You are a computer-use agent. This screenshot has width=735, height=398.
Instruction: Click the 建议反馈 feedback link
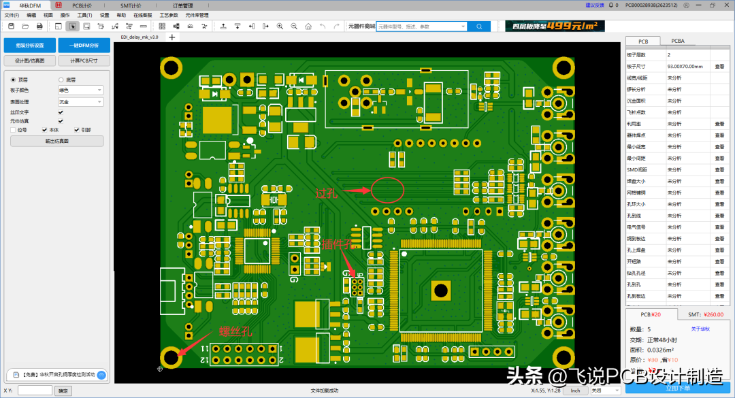pos(594,5)
